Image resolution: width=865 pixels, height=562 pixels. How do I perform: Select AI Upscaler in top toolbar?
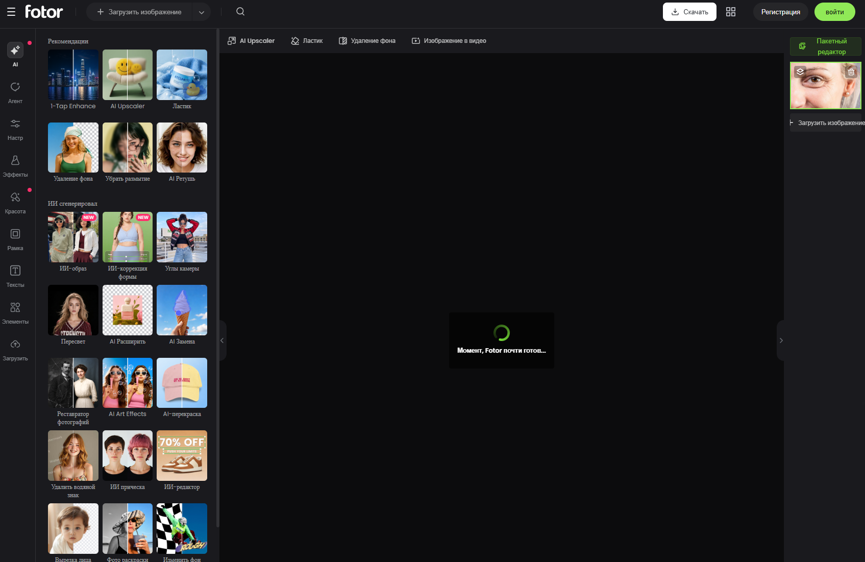click(x=251, y=41)
